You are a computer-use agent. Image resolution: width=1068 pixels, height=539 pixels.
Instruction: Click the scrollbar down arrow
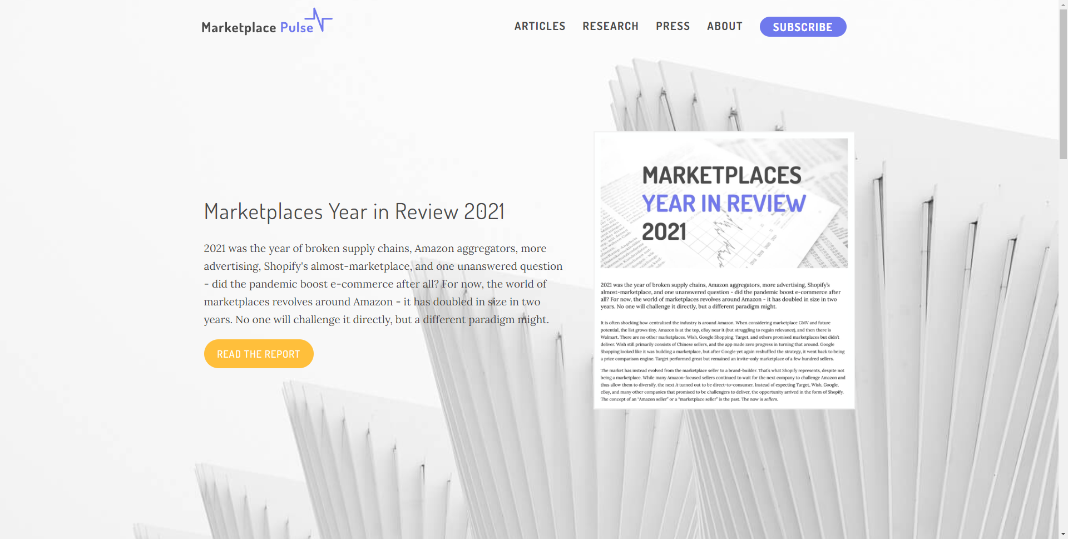1063,534
